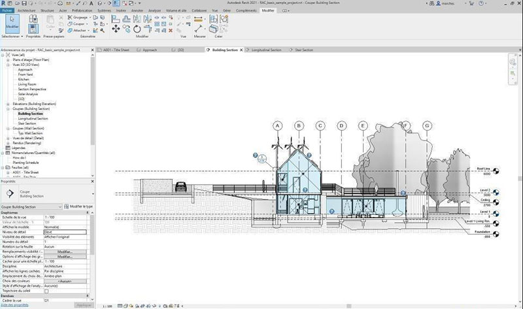Click the Print icon in quick access toolbar
This screenshot has width=523, height=309.
click(x=60, y=3)
